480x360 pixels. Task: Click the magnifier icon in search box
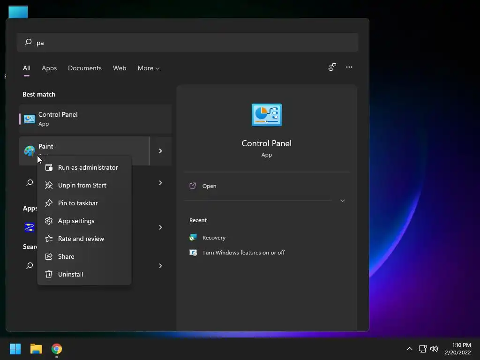[28, 42]
